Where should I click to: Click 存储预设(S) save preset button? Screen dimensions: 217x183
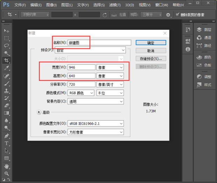pyautogui.click(x=151, y=59)
